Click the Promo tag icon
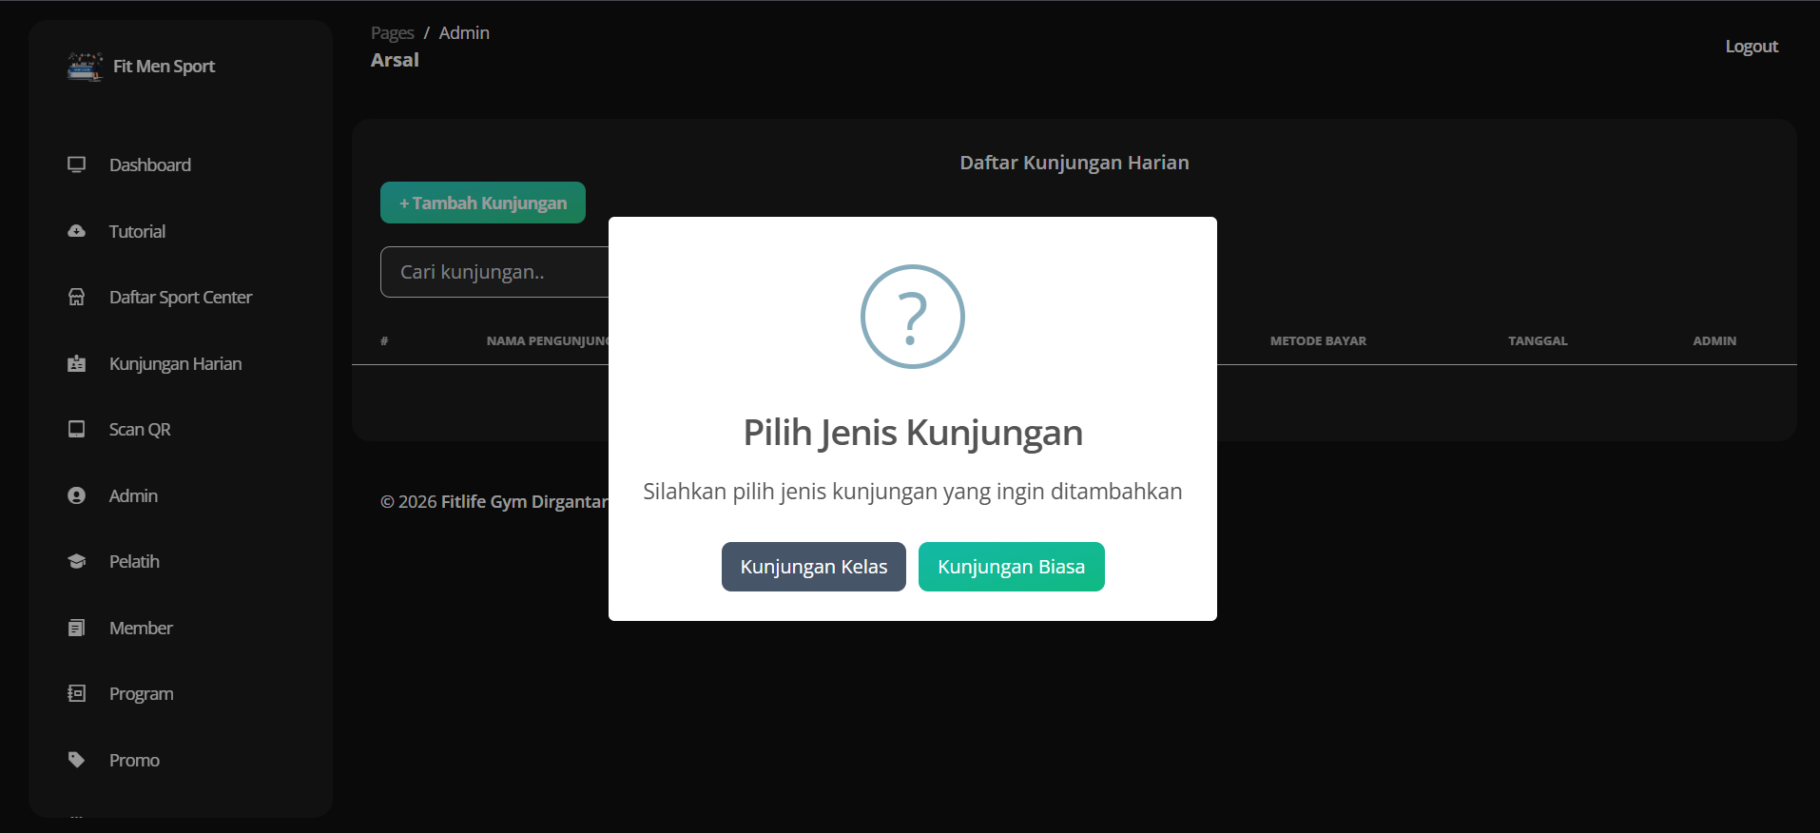Viewport: 1820px width, 833px height. pos(77,760)
